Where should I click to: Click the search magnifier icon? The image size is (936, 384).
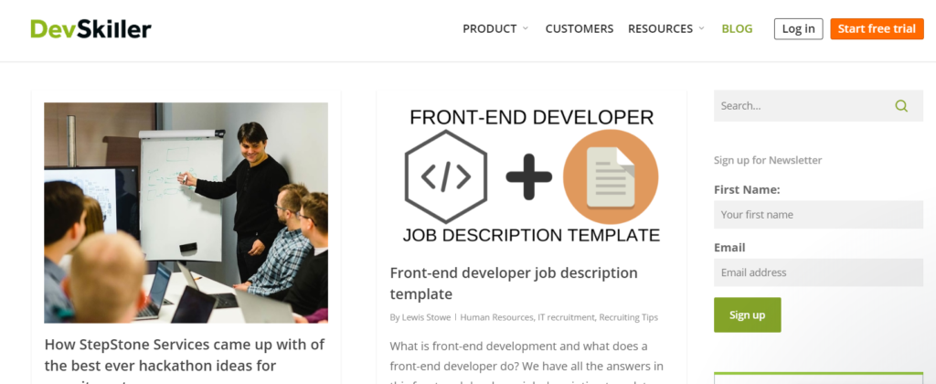tap(901, 106)
